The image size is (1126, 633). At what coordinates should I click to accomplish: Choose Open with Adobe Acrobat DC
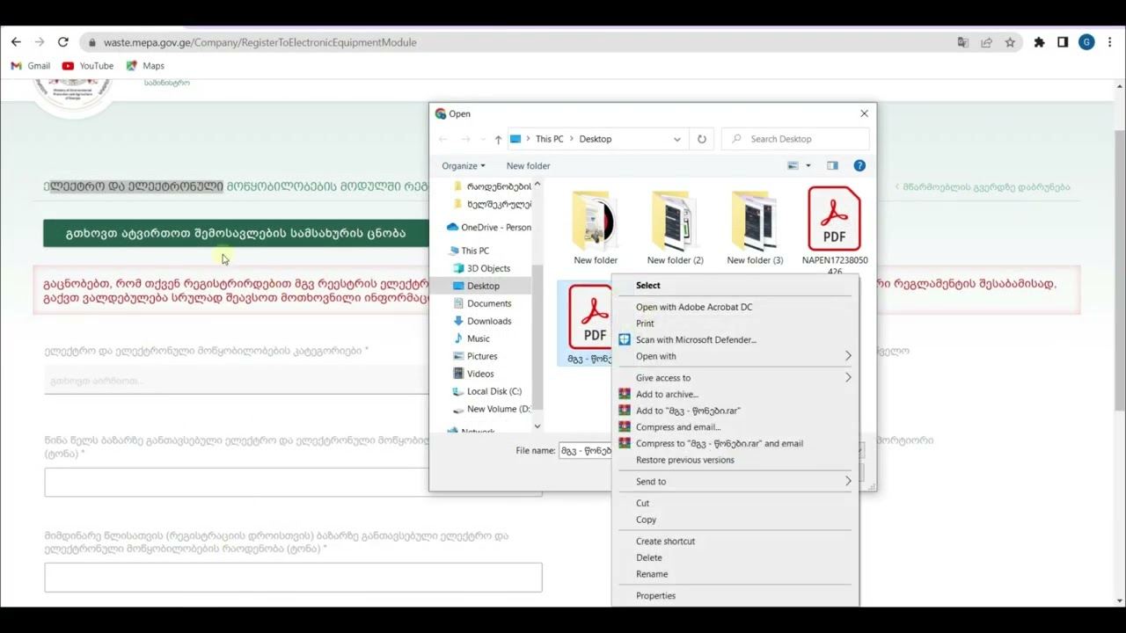tap(694, 307)
